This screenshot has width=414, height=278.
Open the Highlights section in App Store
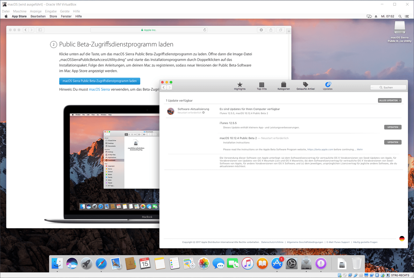[239, 86]
